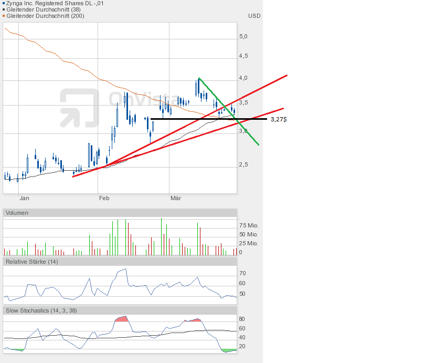Click the Mär month label on time axis
The width and height of the screenshot is (446, 363).
click(x=176, y=198)
